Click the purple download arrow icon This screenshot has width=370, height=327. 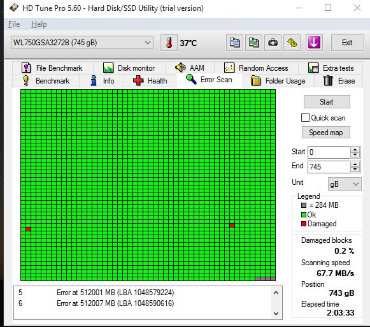pyautogui.click(x=314, y=43)
